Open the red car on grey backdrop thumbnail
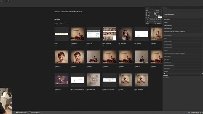The image size is (203, 114). click(x=94, y=57)
